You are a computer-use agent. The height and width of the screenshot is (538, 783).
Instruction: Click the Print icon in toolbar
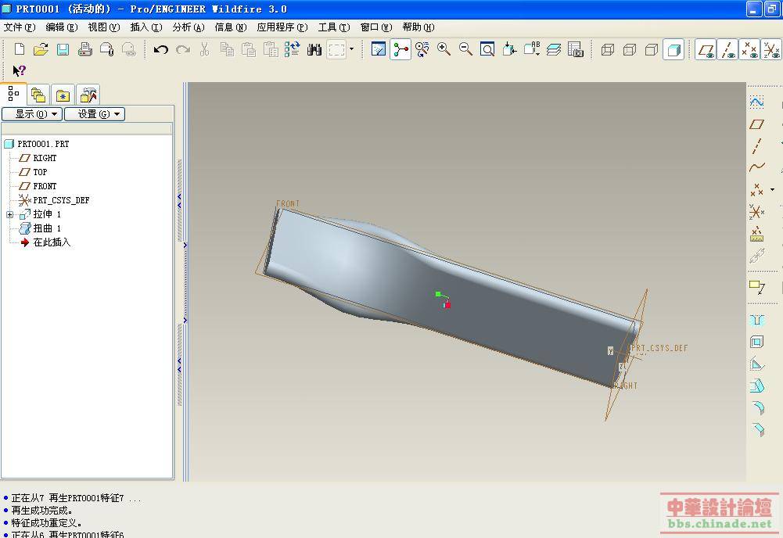pos(84,50)
